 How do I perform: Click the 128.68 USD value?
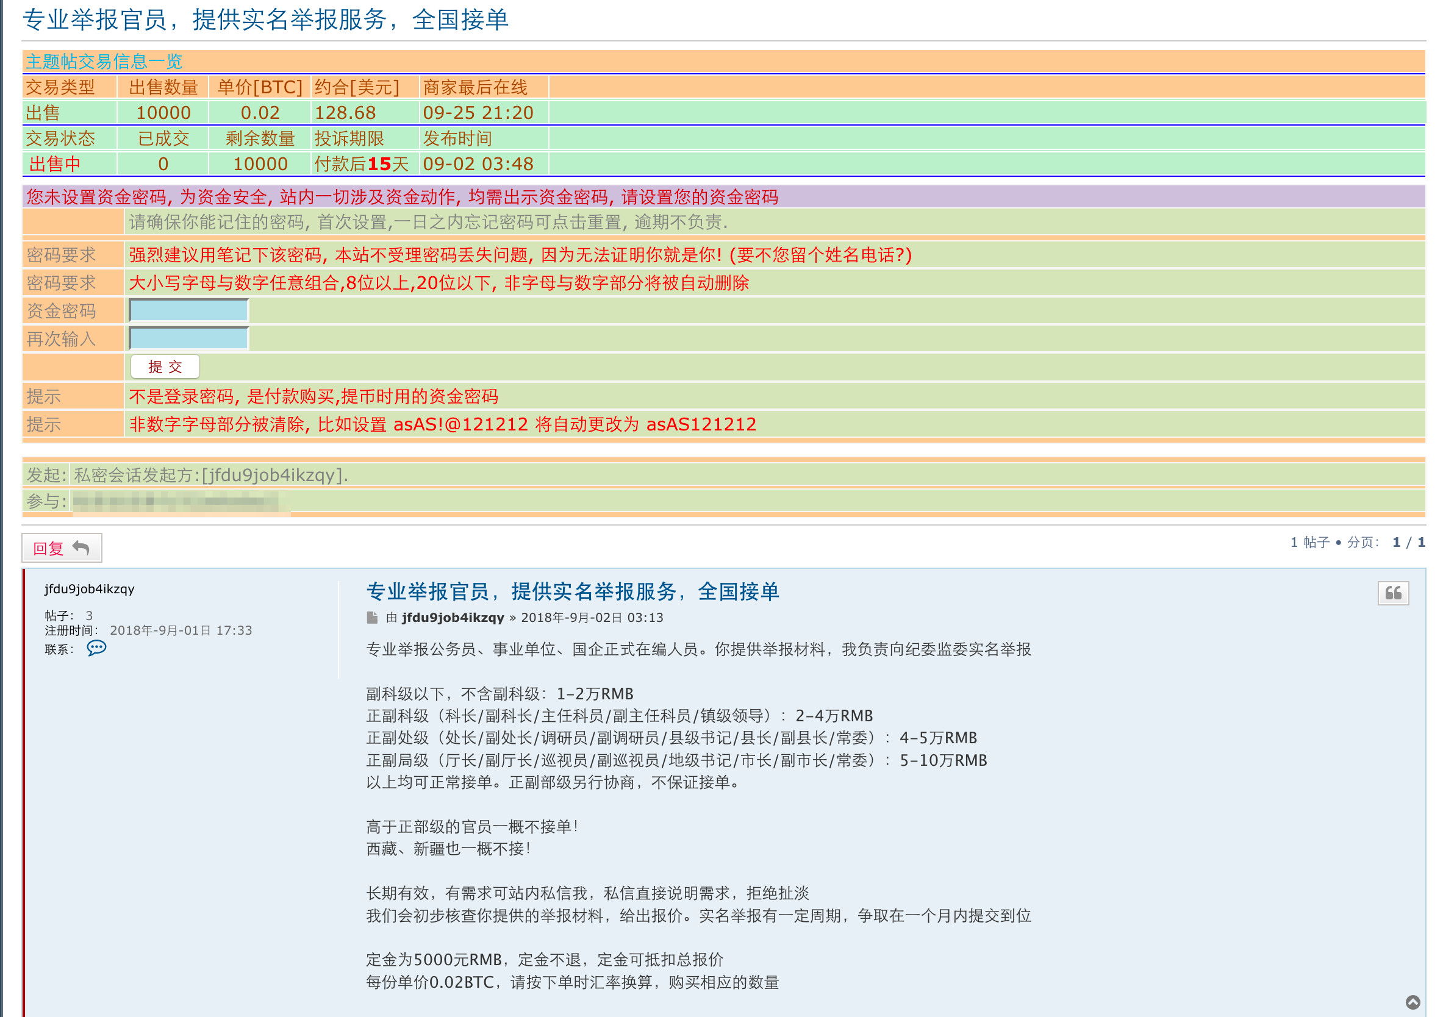point(345,112)
